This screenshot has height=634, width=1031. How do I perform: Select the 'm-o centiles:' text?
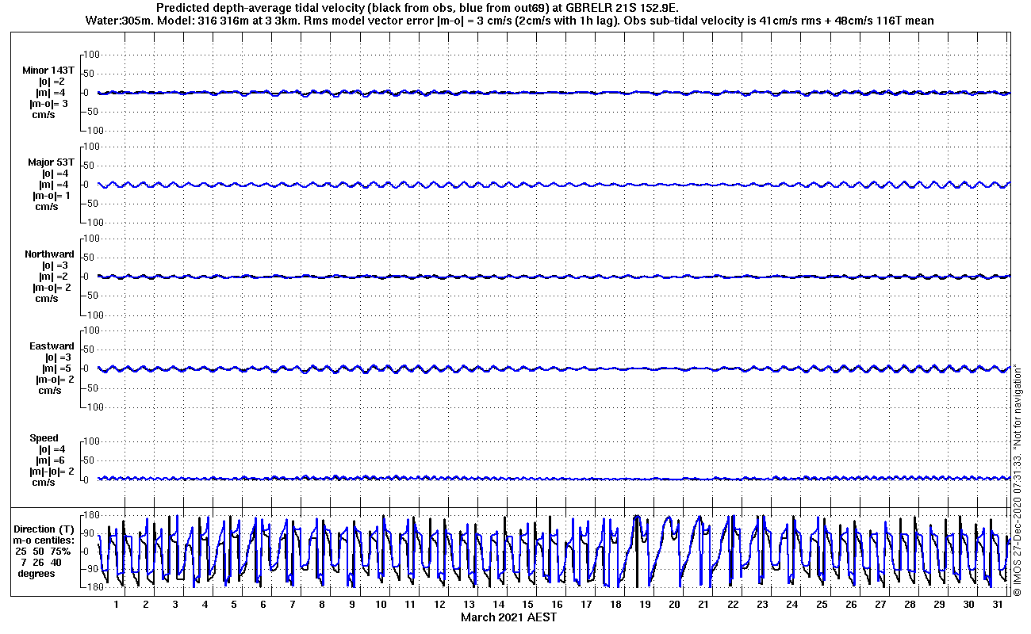44,540
